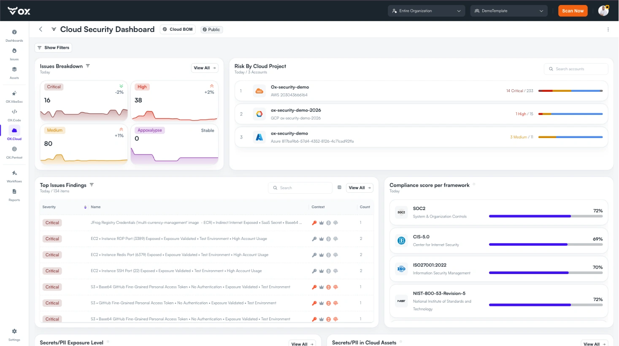The width and height of the screenshot is (619, 346).
Task: Sort by Severity column header
Action: click(x=64, y=207)
